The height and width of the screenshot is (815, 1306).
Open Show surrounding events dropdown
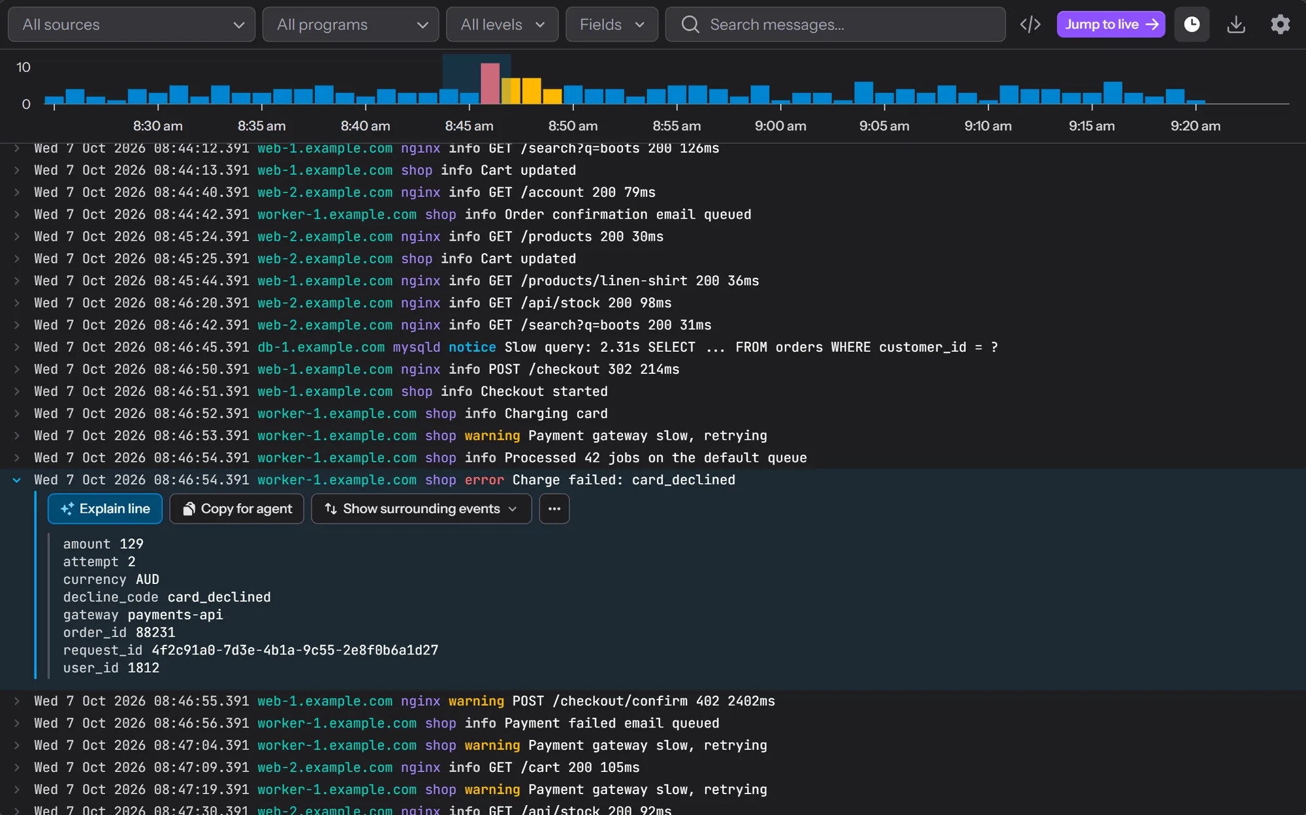(x=421, y=509)
